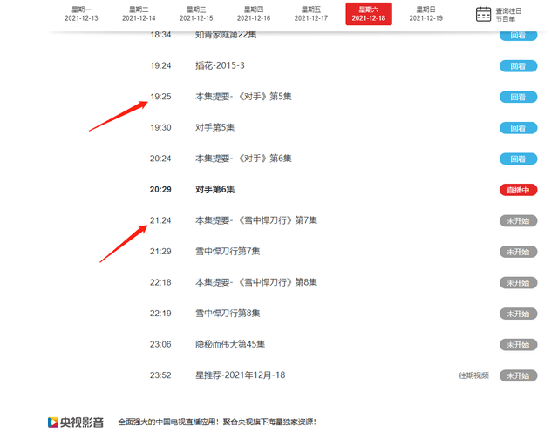
Task: Open the 星期五 2021-12-17 tab
Action: pyautogui.click(x=311, y=14)
